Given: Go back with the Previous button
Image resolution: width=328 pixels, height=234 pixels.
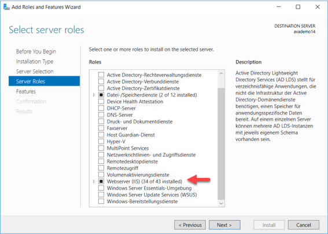Looking at the screenshot, I should (190, 225).
